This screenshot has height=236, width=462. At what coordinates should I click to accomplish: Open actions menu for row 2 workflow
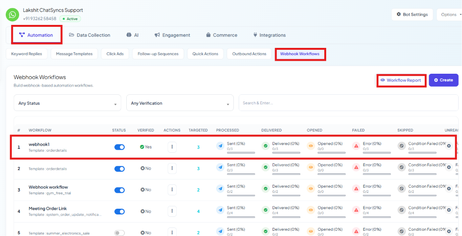172,169
